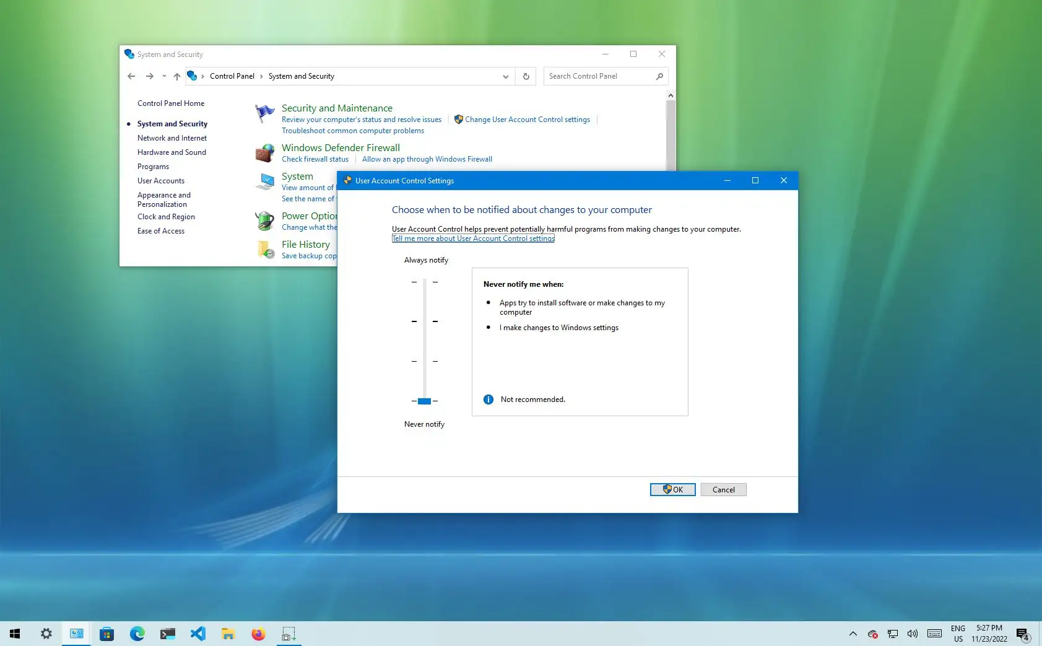
Task: Click the Security and Maintenance flag icon
Action: click(265, 113)
